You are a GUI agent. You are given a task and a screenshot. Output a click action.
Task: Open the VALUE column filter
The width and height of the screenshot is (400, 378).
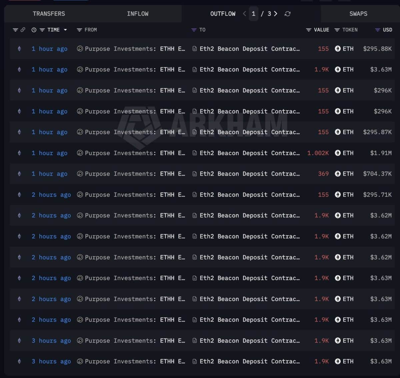tap(309, 30)
